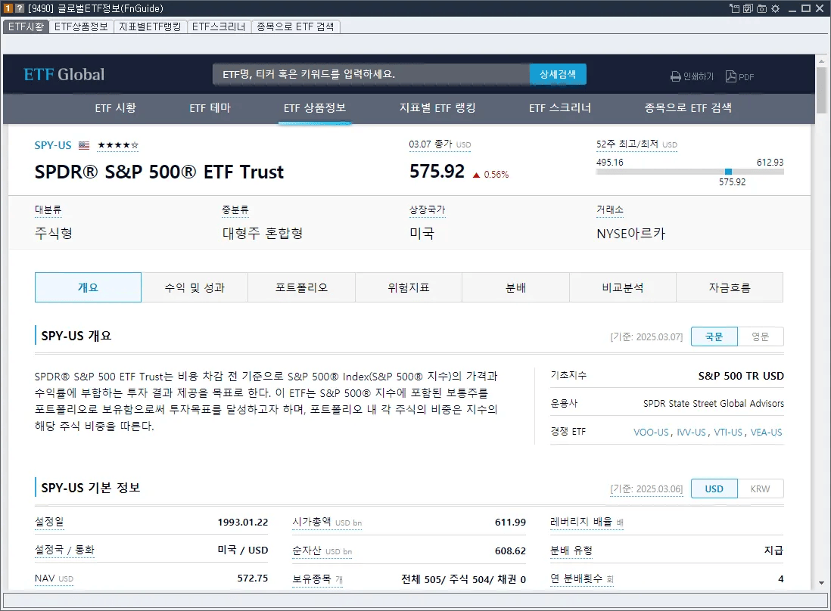This screenshot has width=831, height=611.
Task: Go to ETF 상품정보 in navigation bar
Action: tap(315, 108)
